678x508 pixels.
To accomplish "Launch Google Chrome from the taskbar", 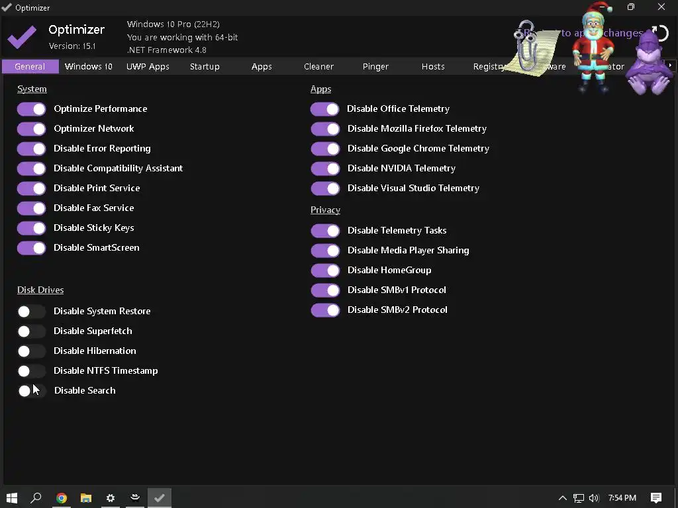I will (62, 498).
